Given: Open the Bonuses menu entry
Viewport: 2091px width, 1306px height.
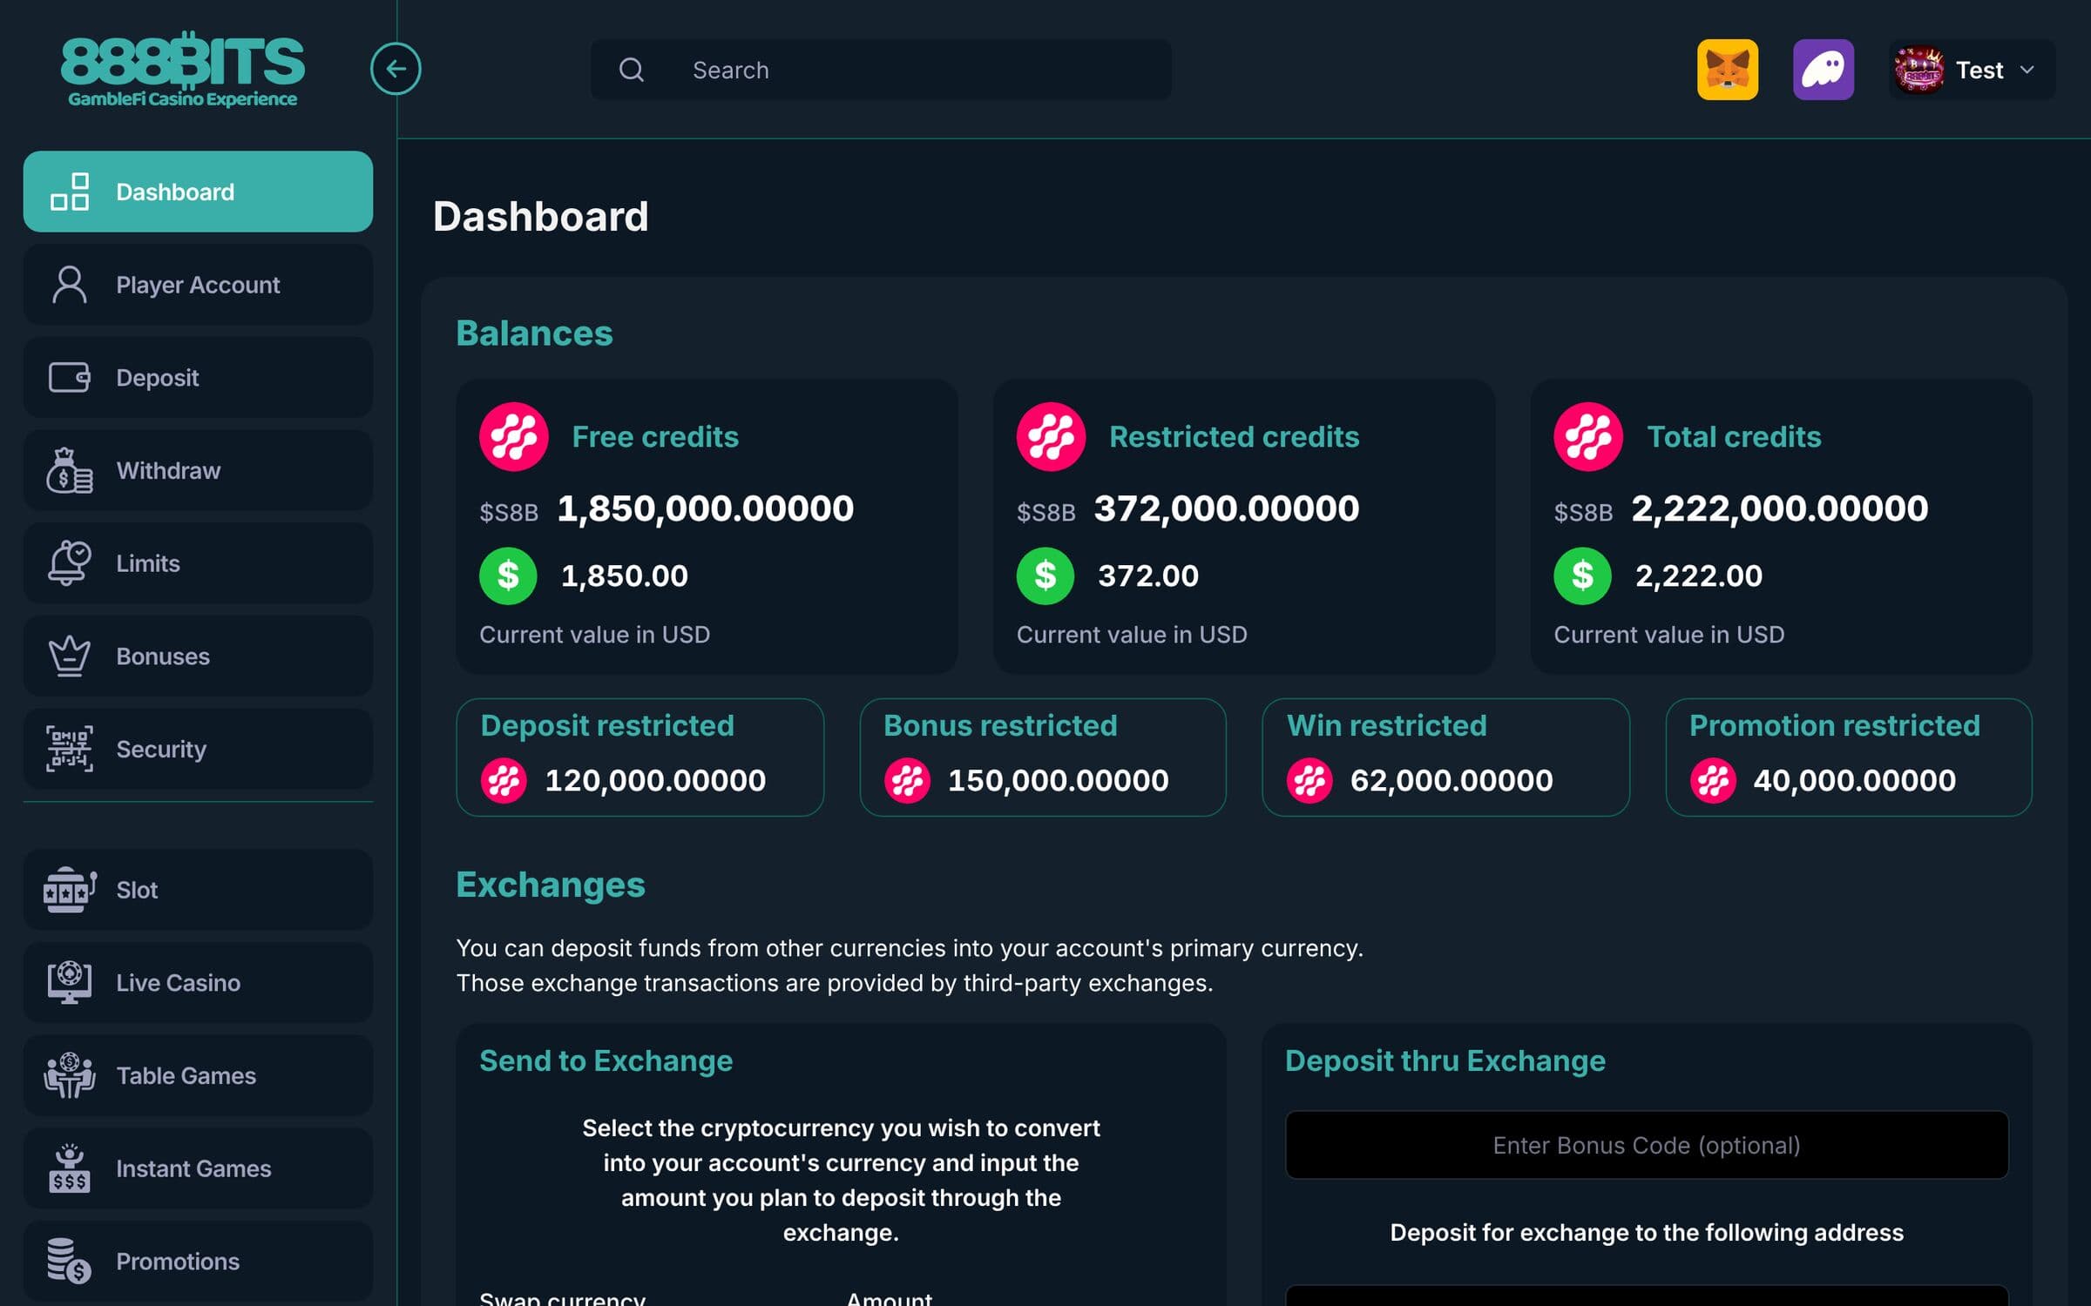Looking at the screenshot, I should [x=198, y=656].
